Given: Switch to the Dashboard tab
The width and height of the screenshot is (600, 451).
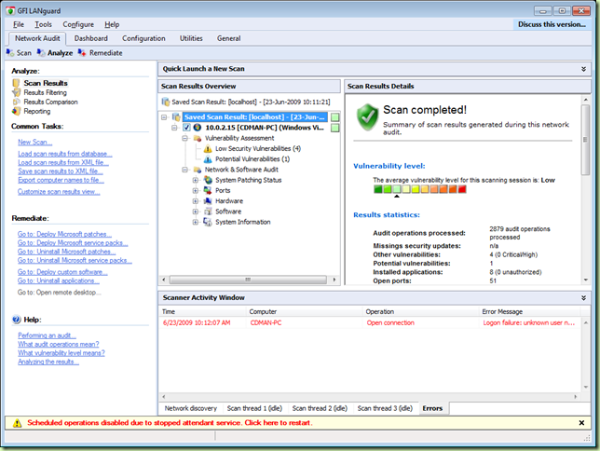Looking at the screenshot, I should (91, 38).
